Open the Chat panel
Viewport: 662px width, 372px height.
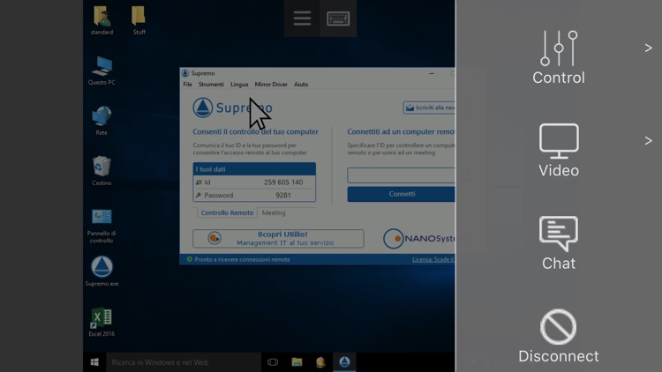point(559,243)
